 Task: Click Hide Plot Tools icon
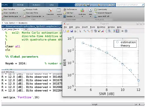[122, 31]
